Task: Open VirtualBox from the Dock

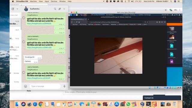Action: (142, 104)
